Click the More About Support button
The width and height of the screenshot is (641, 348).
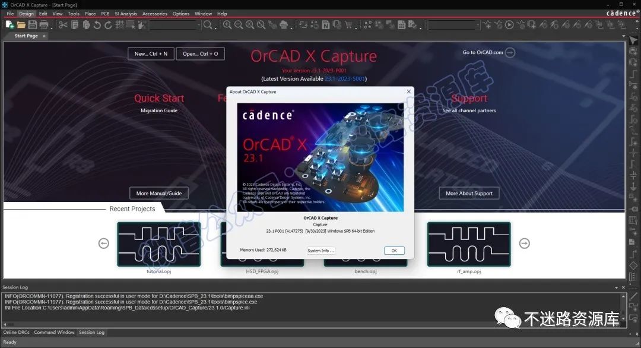(x=469, y=193)
